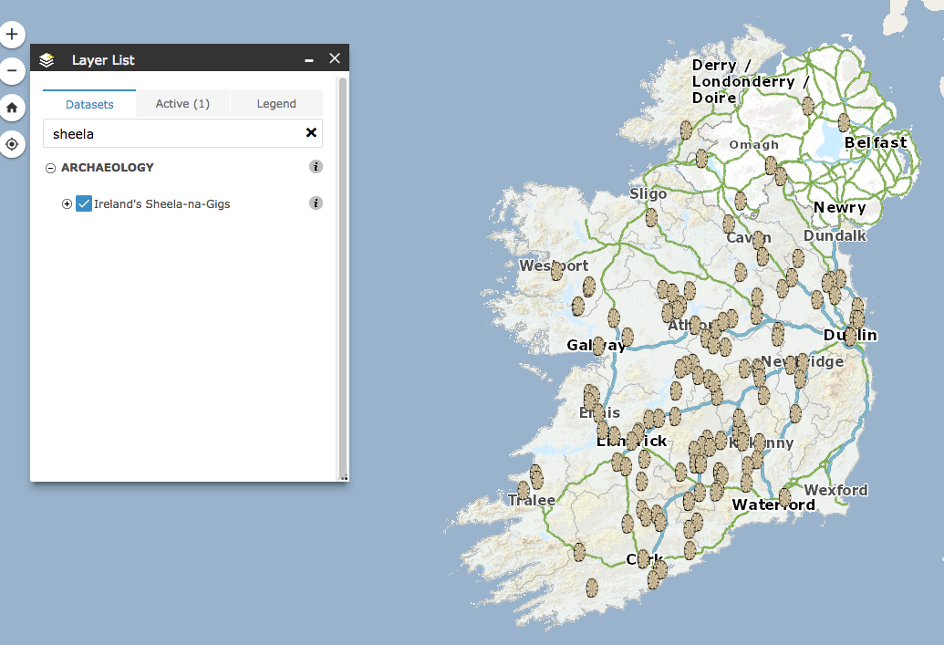This screenshot has height=645, width=944.
Task: Collapse the Archaeology category group
Action: tap(50, 168)
